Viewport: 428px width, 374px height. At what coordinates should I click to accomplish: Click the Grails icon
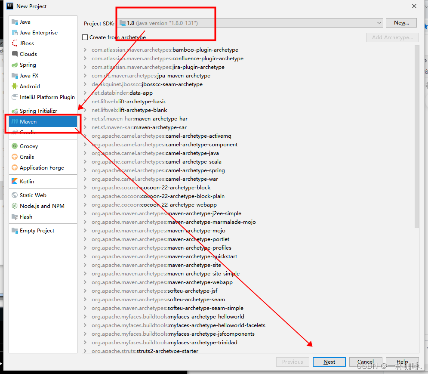click(15, 157)
